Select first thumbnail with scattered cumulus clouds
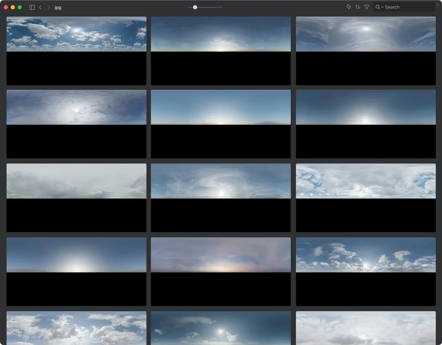442x345 pixels. (76, 51)
